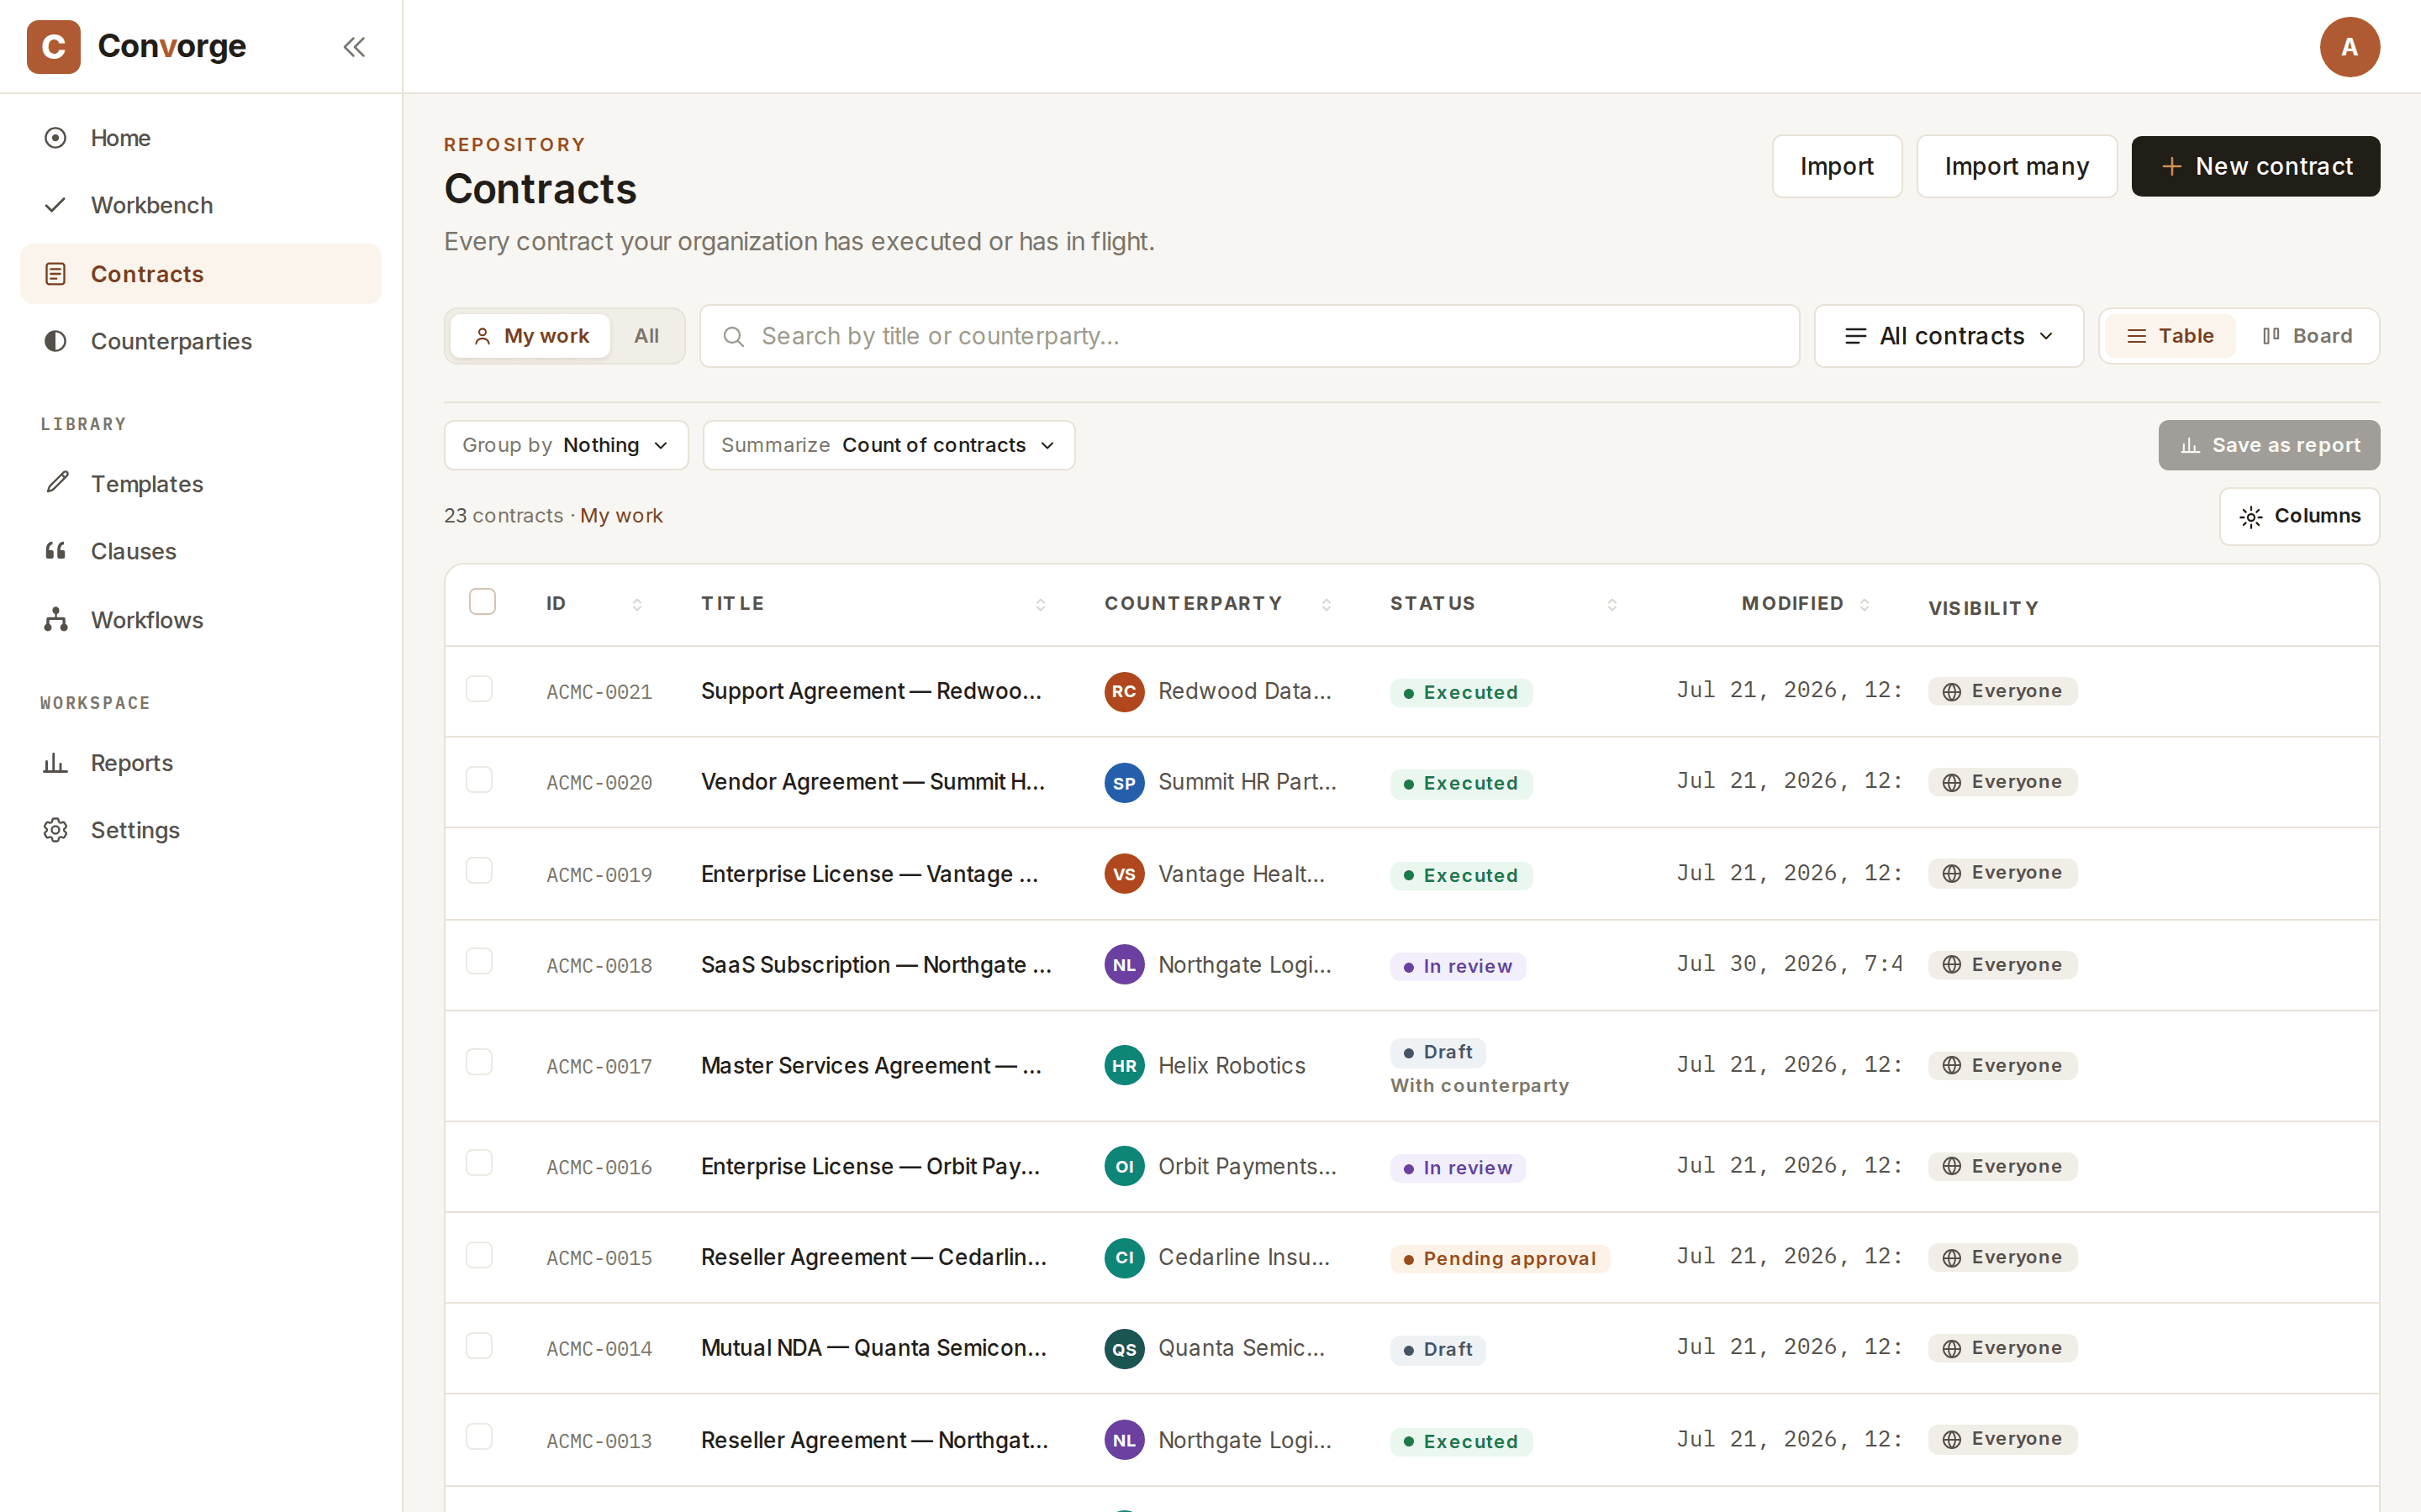Check the ACMC-0020 row checkbox
The width and height of the screenshot is (2421, 1512).
(479, 780)
